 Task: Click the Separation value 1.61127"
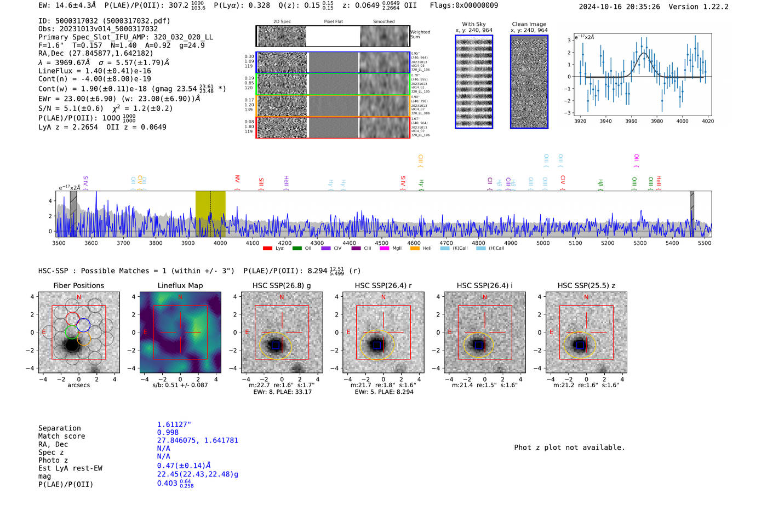(174, 425)
